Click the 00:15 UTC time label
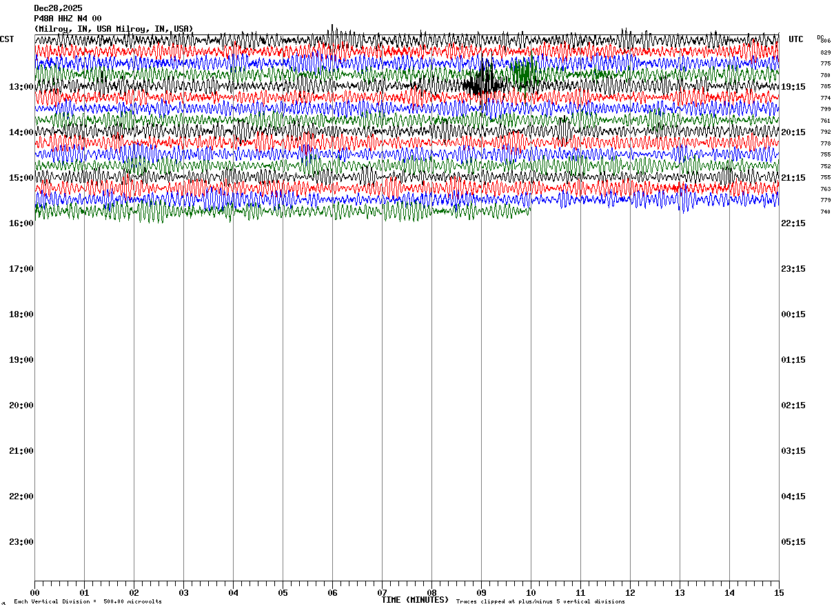 [x=793, y=314]
